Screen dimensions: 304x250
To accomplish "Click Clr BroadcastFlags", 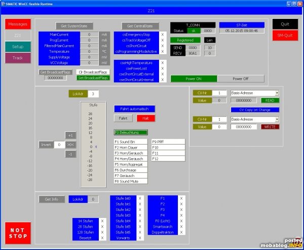I will pos(93,72).
